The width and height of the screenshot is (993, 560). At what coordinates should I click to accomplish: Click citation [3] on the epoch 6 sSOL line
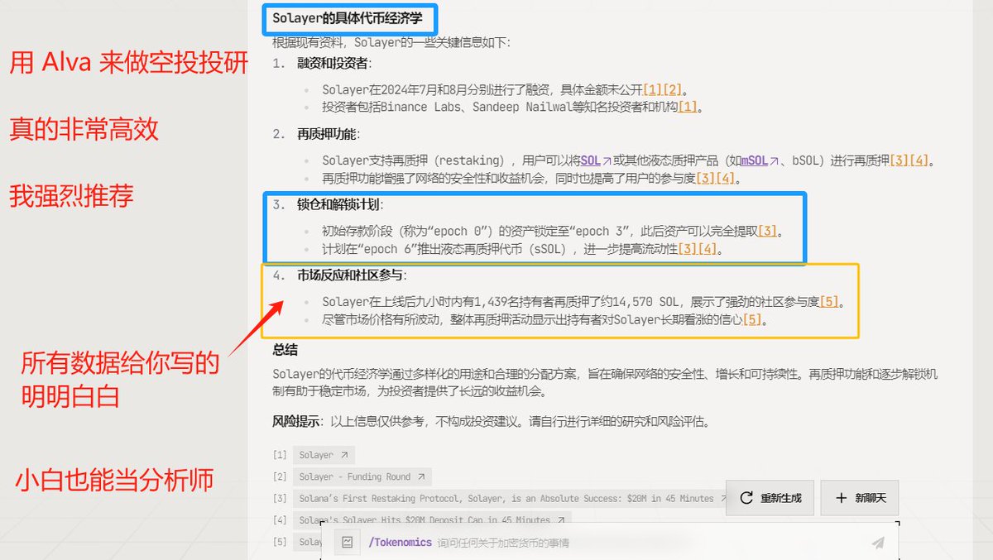tap(687, 249)
